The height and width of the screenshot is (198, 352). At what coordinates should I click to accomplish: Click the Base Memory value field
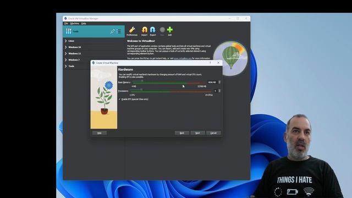[x=212, y=82]
